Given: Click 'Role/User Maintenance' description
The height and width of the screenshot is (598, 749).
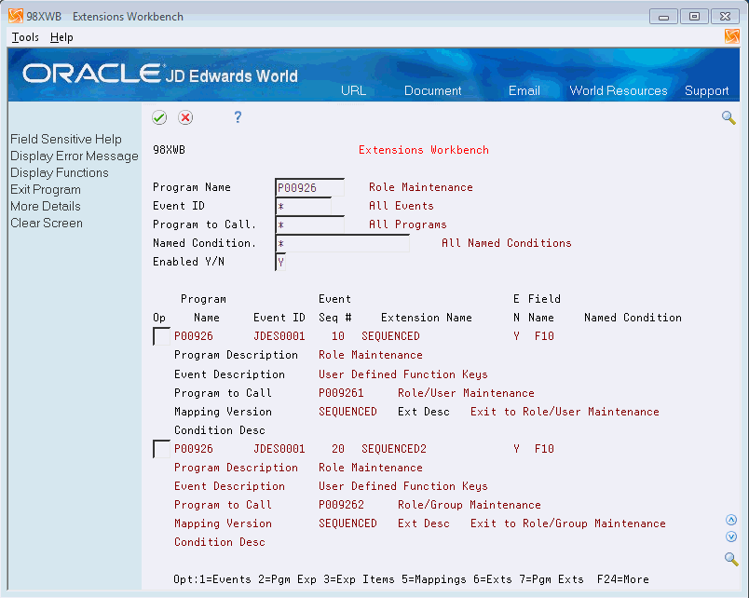Looking at the screenshot, I should [466, 393].
